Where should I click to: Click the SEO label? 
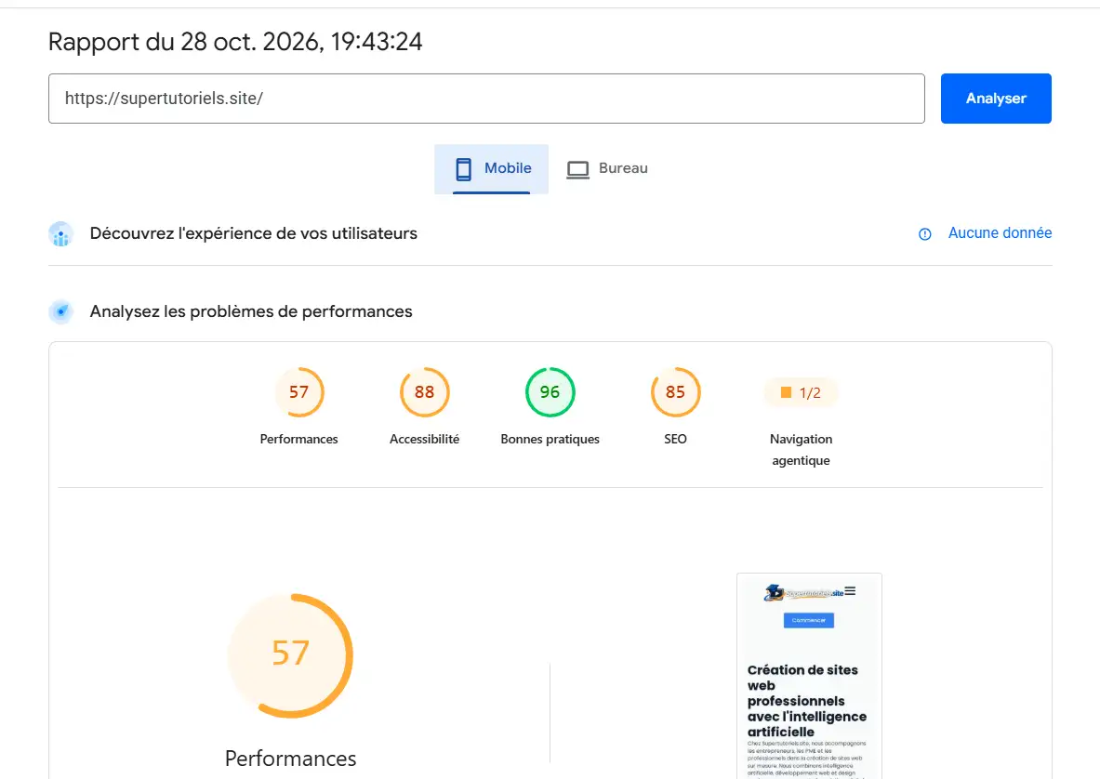coord(676,439)
